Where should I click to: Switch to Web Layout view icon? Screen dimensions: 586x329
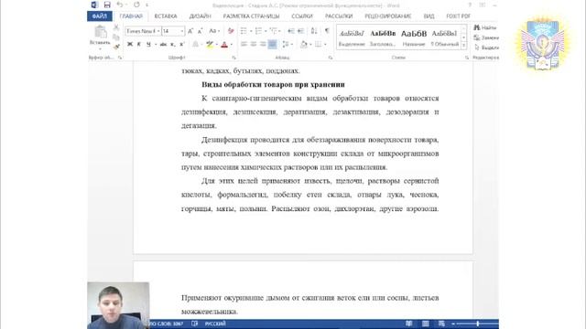(441, 324)
